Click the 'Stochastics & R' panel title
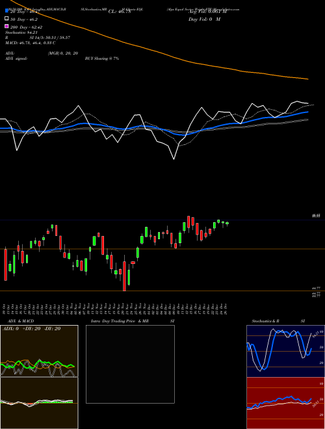325x429 pixels. (x=266, y=321)
